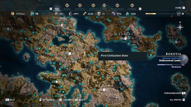Click the Inventory alert diamond icon

[80, 5]
